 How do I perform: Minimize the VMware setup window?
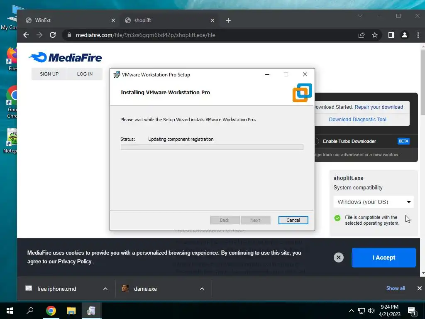pyautogui.click(x=267, y=75)
